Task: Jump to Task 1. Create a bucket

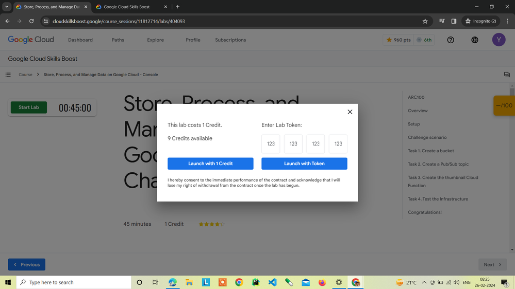Action: 430,151
